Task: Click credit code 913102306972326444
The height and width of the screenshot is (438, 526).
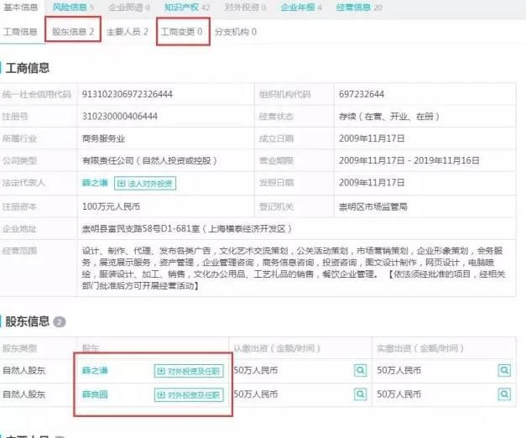Action: 128,94
